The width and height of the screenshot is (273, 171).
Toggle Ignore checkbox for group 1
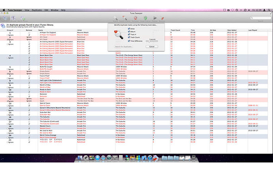click(x=8, y=35)
